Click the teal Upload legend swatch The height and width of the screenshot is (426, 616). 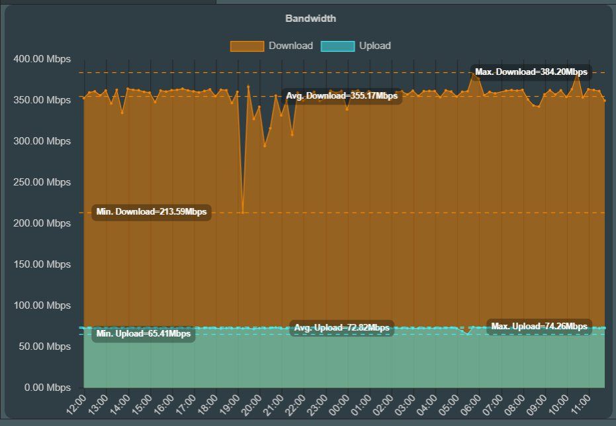(337, 46)
